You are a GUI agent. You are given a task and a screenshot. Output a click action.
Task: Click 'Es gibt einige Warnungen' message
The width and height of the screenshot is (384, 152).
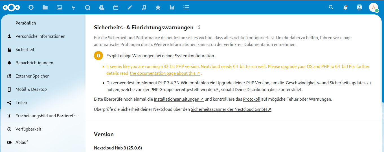tap(161, 56)
